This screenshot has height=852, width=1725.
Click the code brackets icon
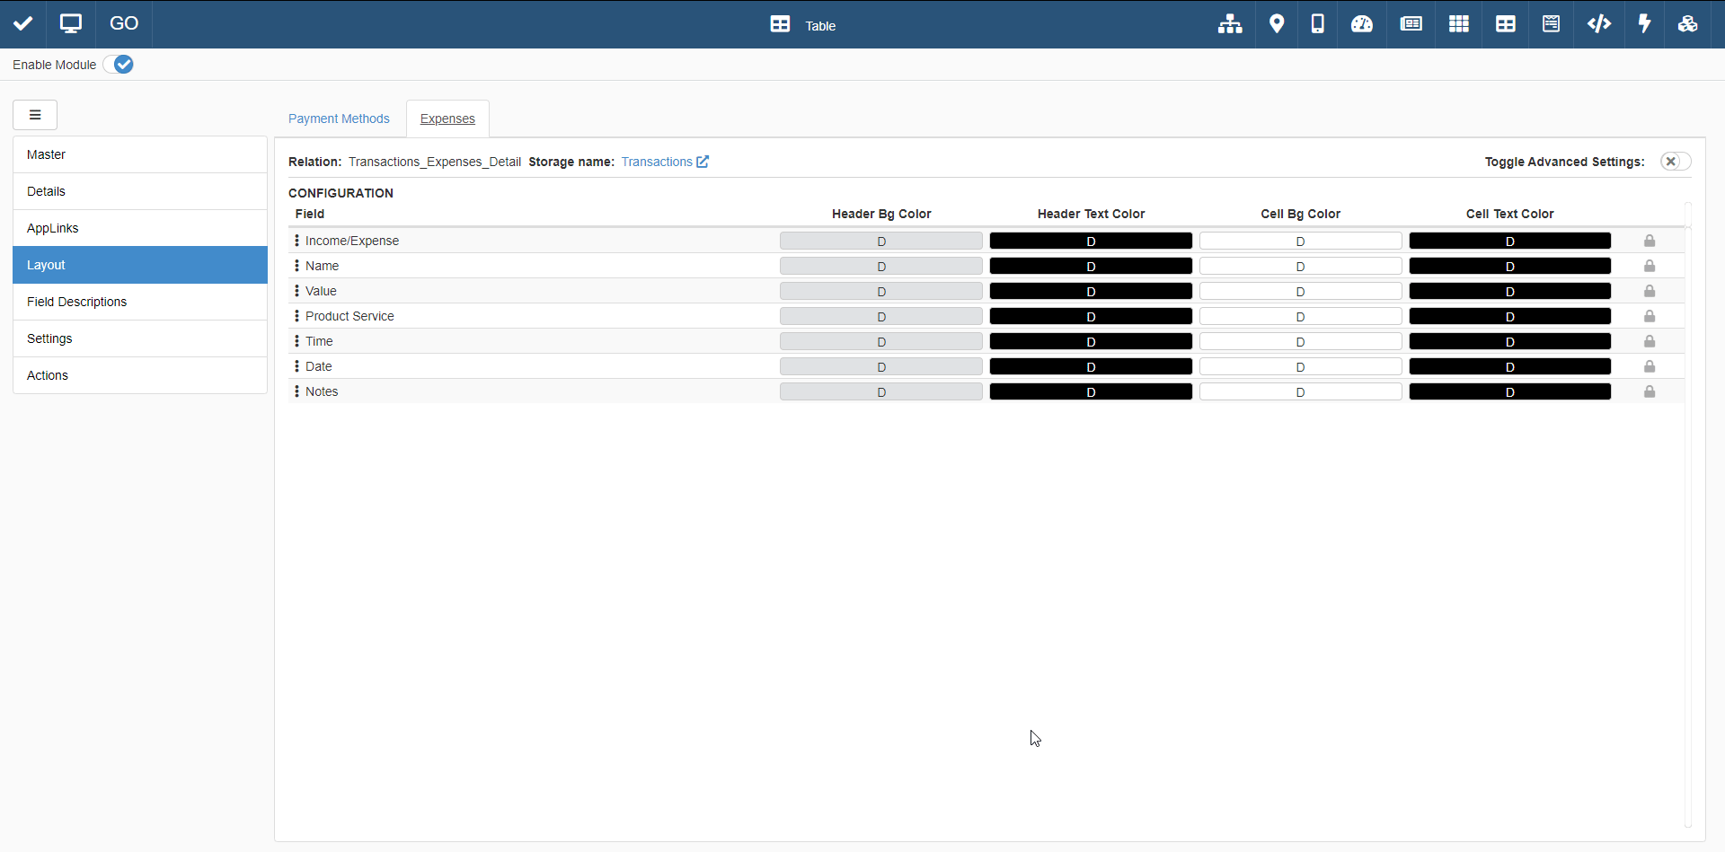(1598, 24)
